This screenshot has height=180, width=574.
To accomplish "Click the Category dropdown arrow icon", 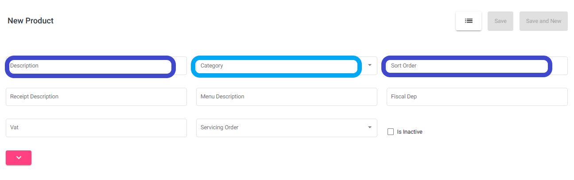I will tap(370, 65).
